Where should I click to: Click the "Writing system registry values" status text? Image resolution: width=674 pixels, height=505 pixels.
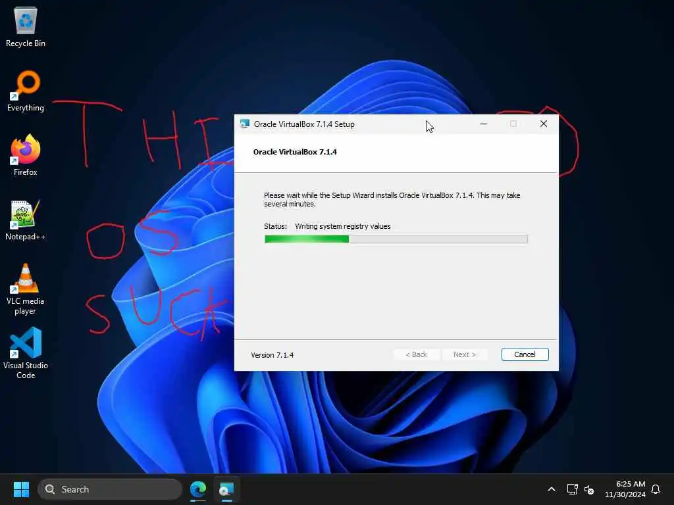342,226
